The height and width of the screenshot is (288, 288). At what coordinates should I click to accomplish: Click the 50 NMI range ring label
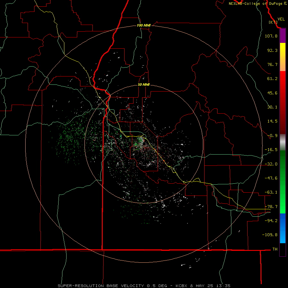(144, 85)
